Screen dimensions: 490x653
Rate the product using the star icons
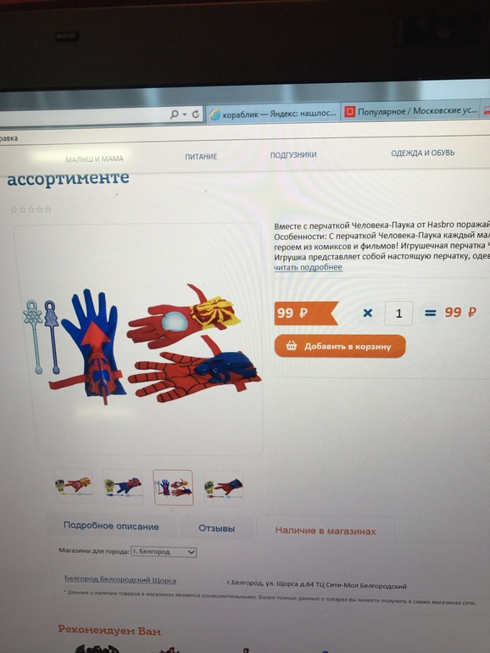pyautogui.click(x=31, y=209)
